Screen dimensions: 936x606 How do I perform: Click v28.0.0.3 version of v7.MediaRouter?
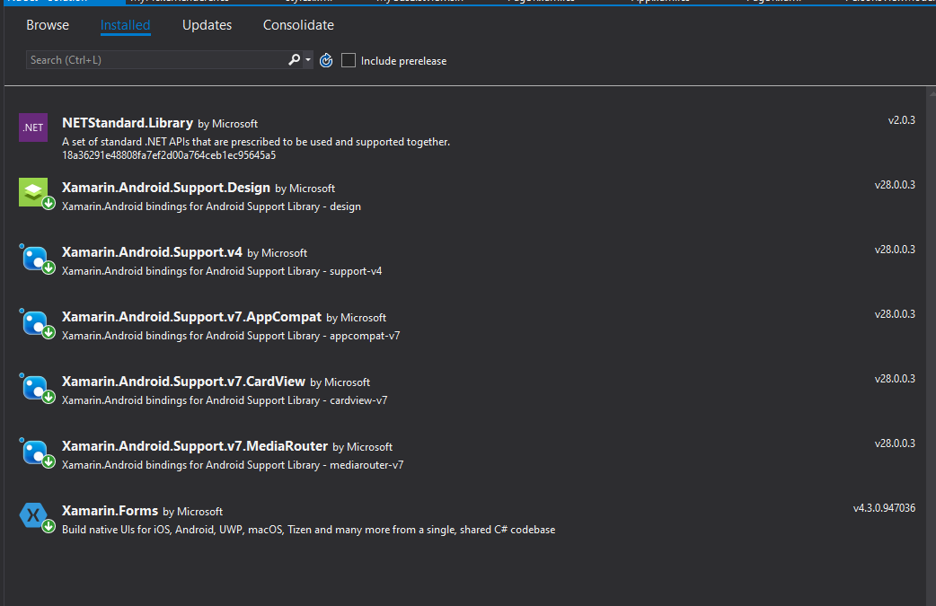pyautogui.click(x=895, y=444)
